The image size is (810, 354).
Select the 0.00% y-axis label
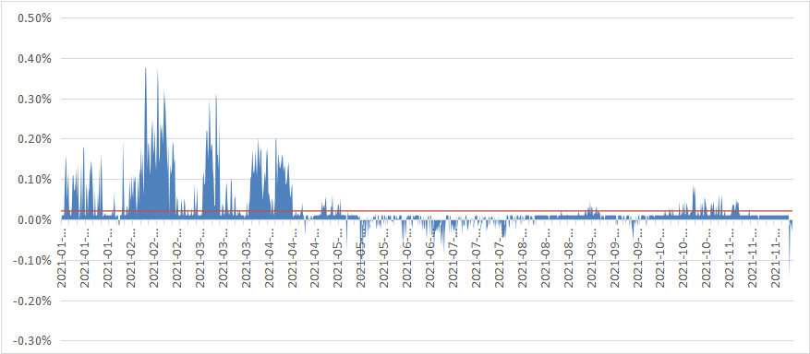pos(34,220)
